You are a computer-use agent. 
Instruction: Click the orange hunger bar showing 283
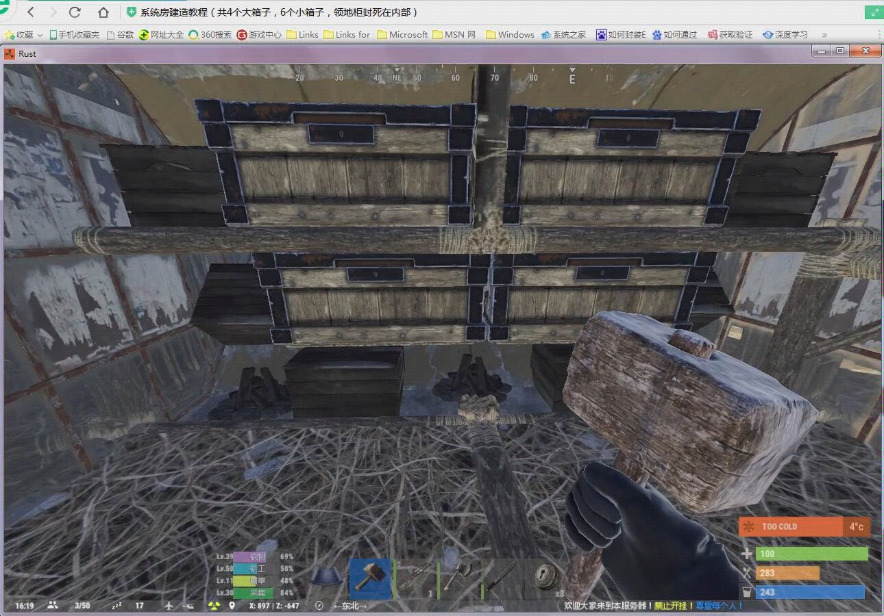(788, 573)
